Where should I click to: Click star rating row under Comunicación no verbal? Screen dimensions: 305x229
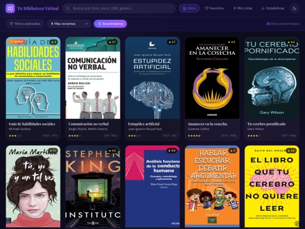(75, 136)
